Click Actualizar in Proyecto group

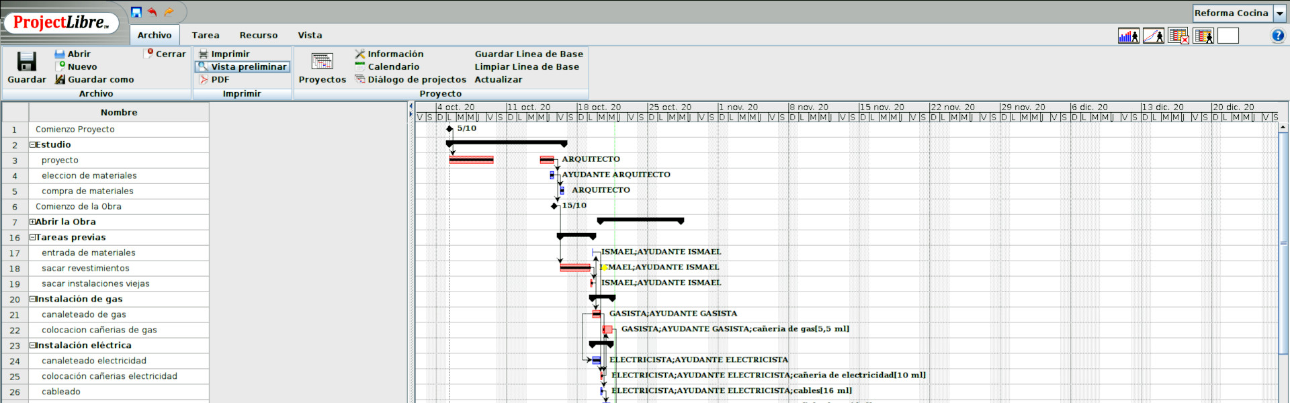498,79
